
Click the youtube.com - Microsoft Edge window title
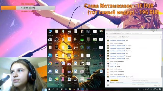tap(113, 30)
